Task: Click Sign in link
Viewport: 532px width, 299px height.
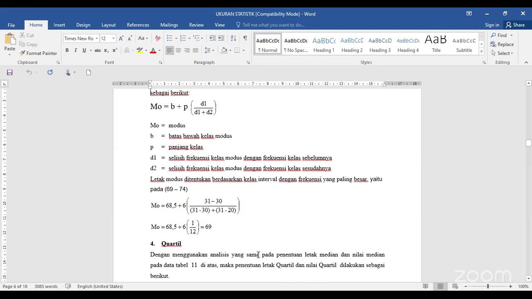Action: click(x=492, y=25)
